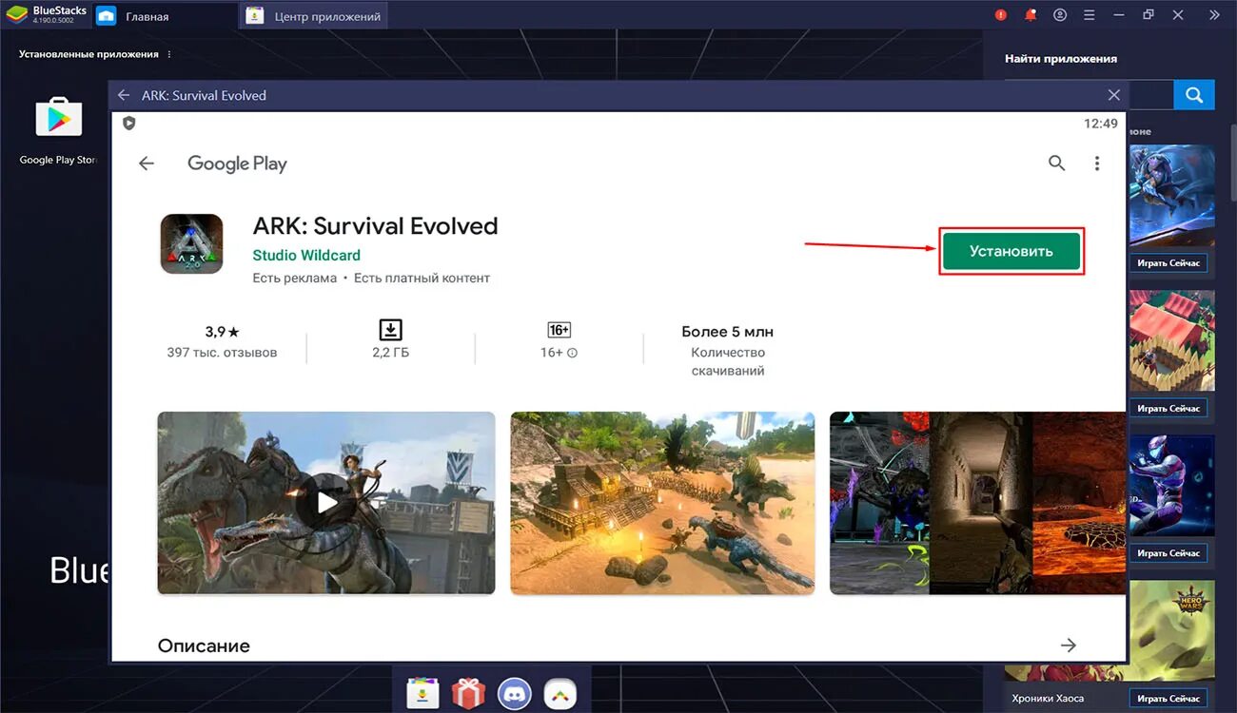Image resolution: width=1237 pixels, height=713 pixels.
Task: Open the Hero Wars game thumbnail
Action: coord(1171,631)
